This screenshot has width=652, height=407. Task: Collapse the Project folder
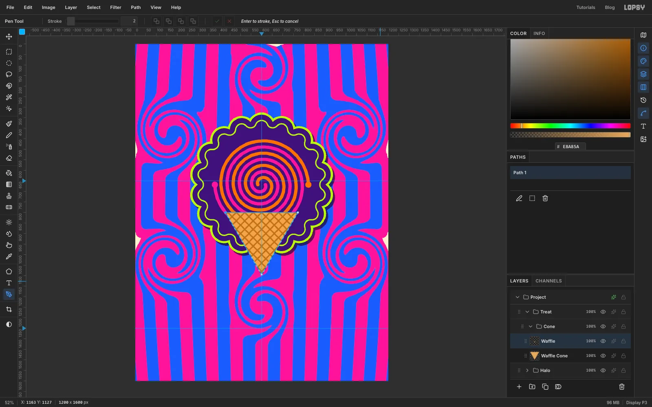click(x=518, y=297)
